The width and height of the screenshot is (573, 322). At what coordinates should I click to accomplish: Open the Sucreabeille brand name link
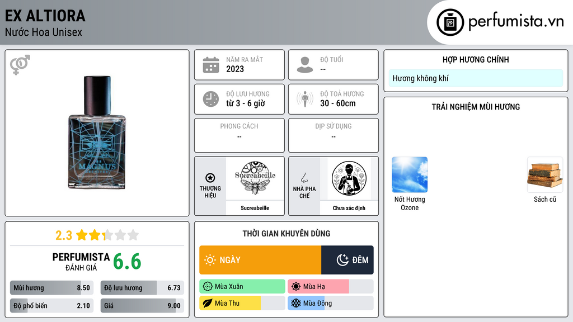(x=255, y=208)
